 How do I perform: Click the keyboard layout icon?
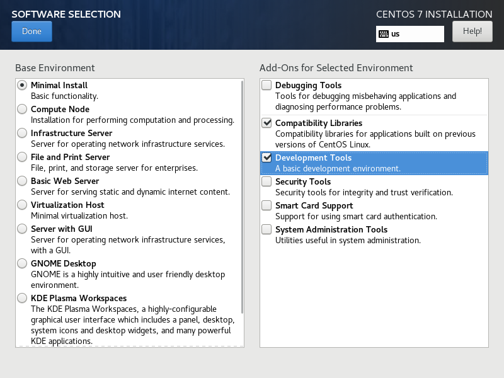pyautogui.click(x=383, y=34)
